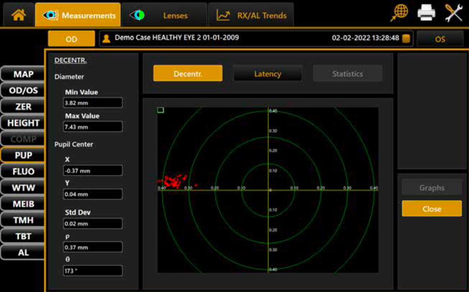This screenshot has width=469, height=292.
Task: Click the θ 173° field
Action: click(92, 271)
